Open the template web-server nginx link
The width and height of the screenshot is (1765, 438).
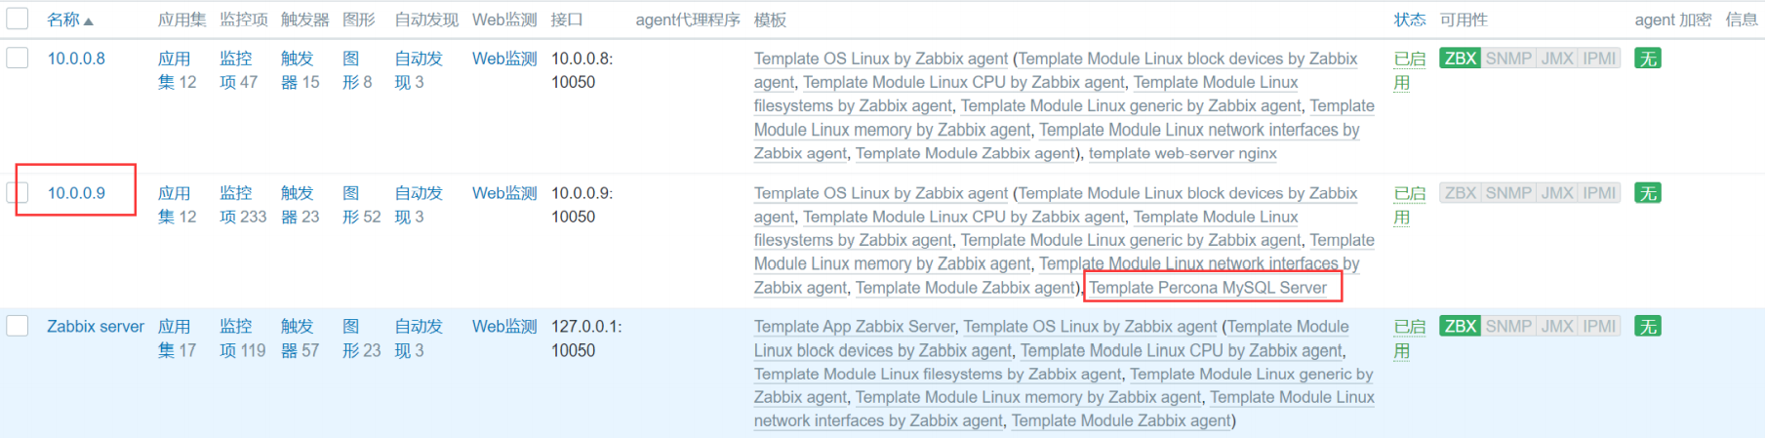[1183, 153]
